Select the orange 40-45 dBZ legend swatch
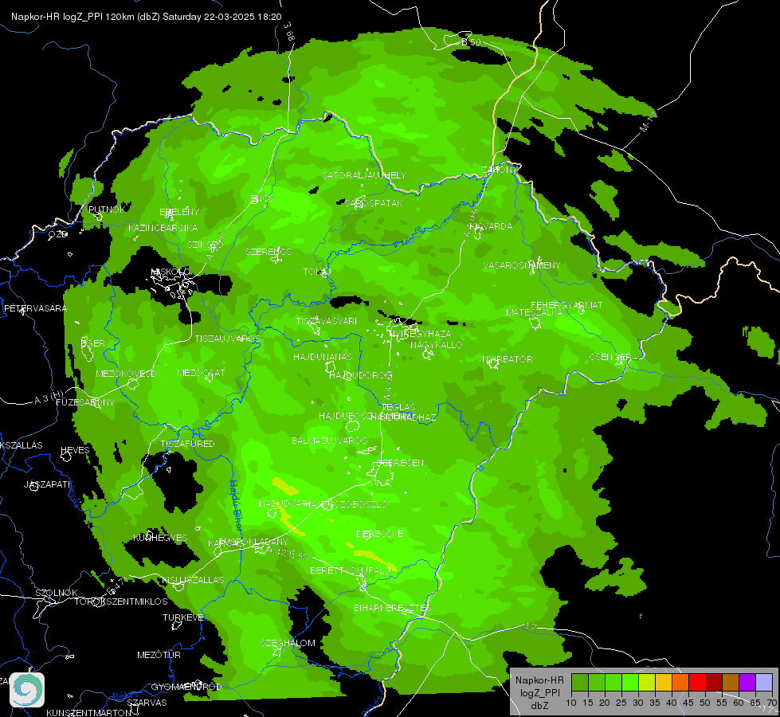This screenshot has height=717, width=780. point(680,682)
